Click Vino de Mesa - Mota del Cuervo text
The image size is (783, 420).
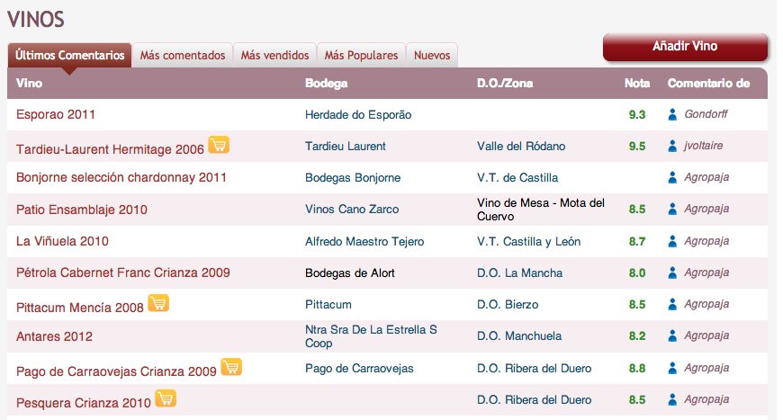(541, 210)
